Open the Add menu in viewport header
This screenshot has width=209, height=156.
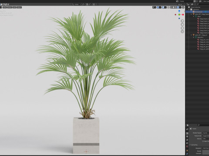(14, 7)
